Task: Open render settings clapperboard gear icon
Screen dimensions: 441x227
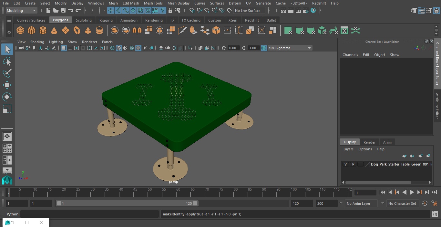Action: 305,11
